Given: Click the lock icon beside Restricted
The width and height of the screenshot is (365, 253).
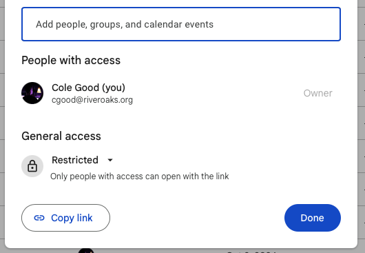Looking at the screenshot, I should [32, 166].
